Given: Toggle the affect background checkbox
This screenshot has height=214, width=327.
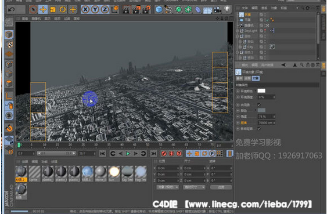Looking at the screenshot, I should [259, 128].
